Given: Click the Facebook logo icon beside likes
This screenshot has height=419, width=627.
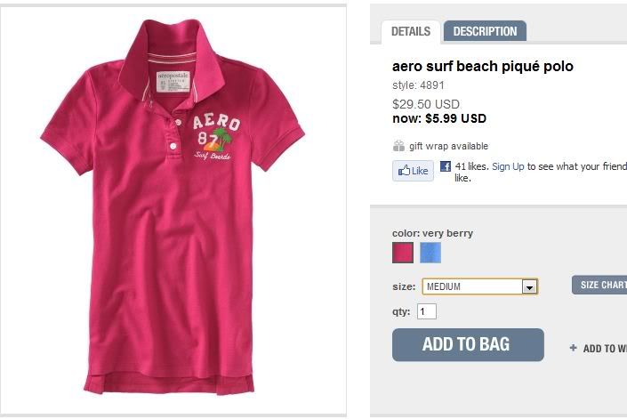Looking at the screenshot, I should tap(445, 166).
